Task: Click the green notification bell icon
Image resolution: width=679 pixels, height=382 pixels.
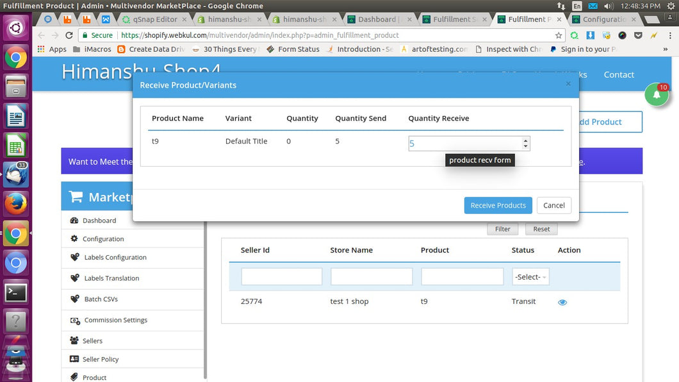Action: point(657,95)
